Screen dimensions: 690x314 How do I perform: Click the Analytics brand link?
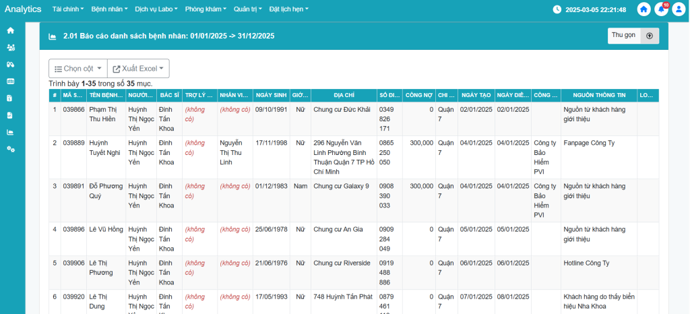pyautogui.click(x=23, y=9)
